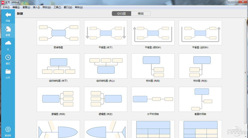The image size is (248, 138).
Task: Choose the 思维导图 mind map template
Action: click(x=58, y=33)
